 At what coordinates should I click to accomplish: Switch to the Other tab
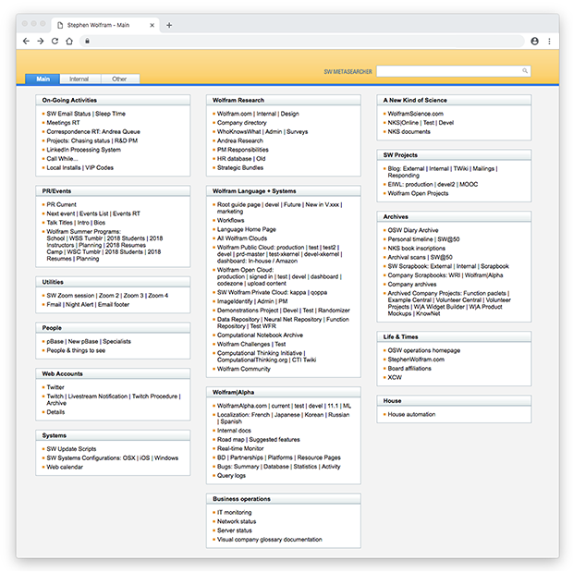119,79
